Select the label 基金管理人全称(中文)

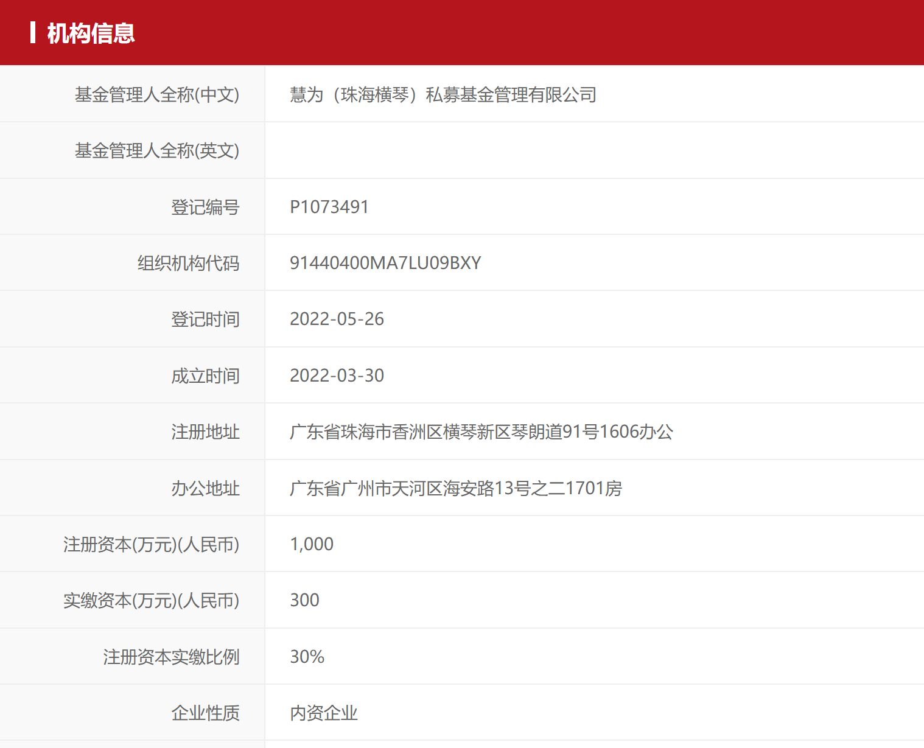tap(157, 94)
